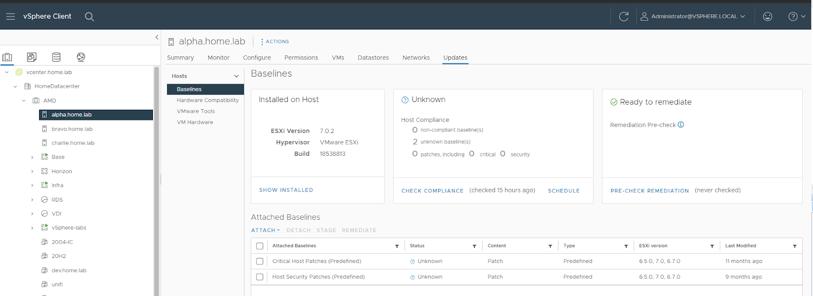Switch to Hosts and Clusters inventory view
This screenshot has height=296, width=813.
pyautogui.click(x=7, y=57)
